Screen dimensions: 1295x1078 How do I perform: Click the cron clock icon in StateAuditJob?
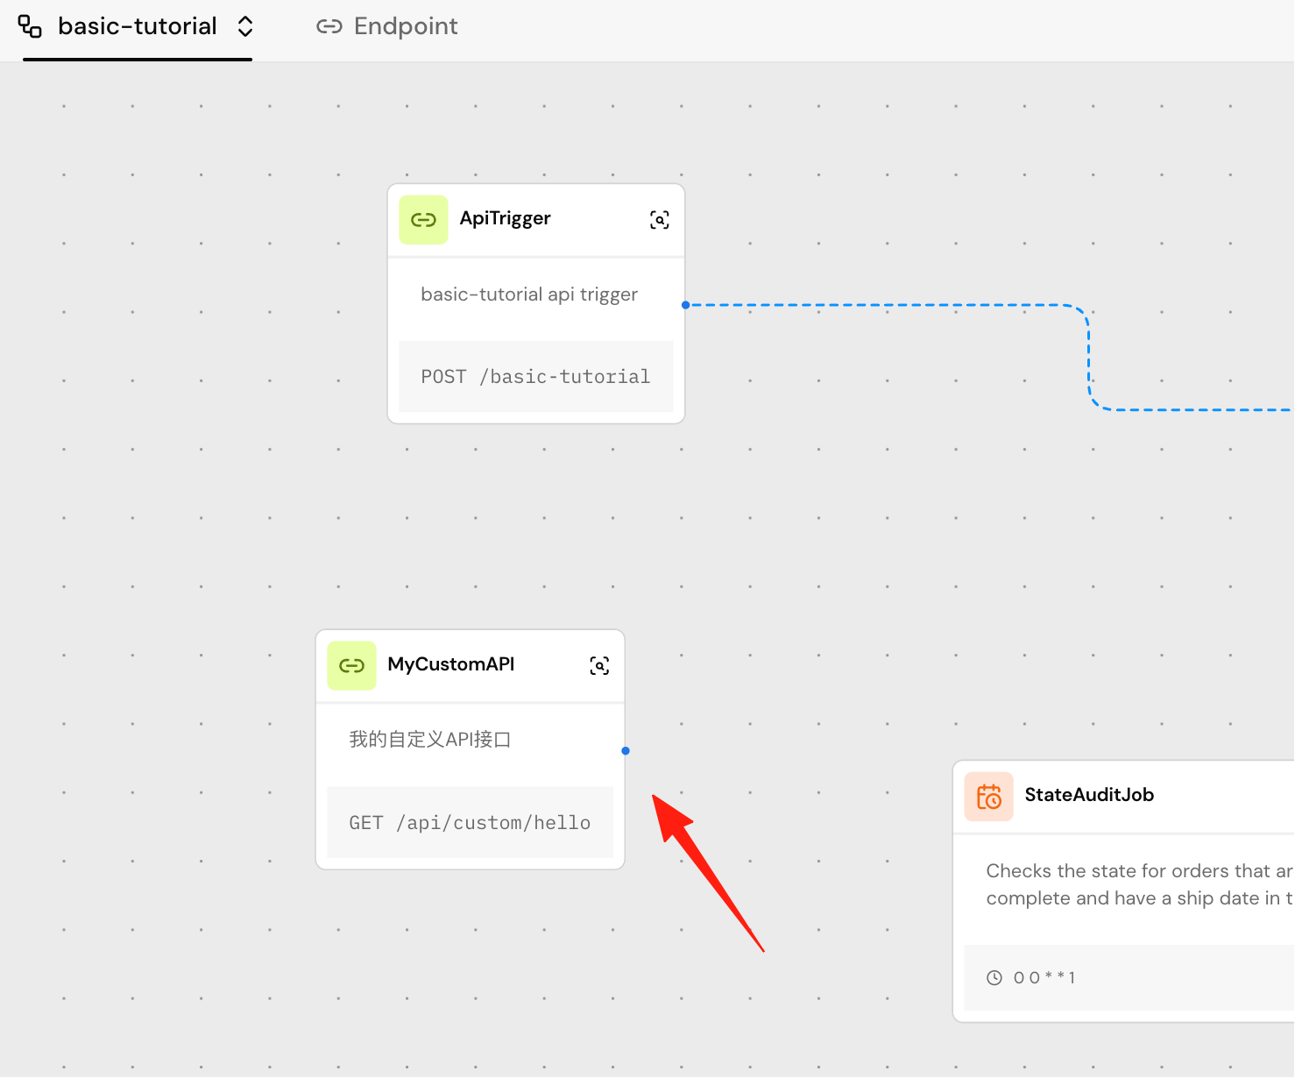(994, 978)
